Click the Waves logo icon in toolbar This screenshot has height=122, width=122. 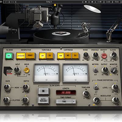(x=1, y=2)
